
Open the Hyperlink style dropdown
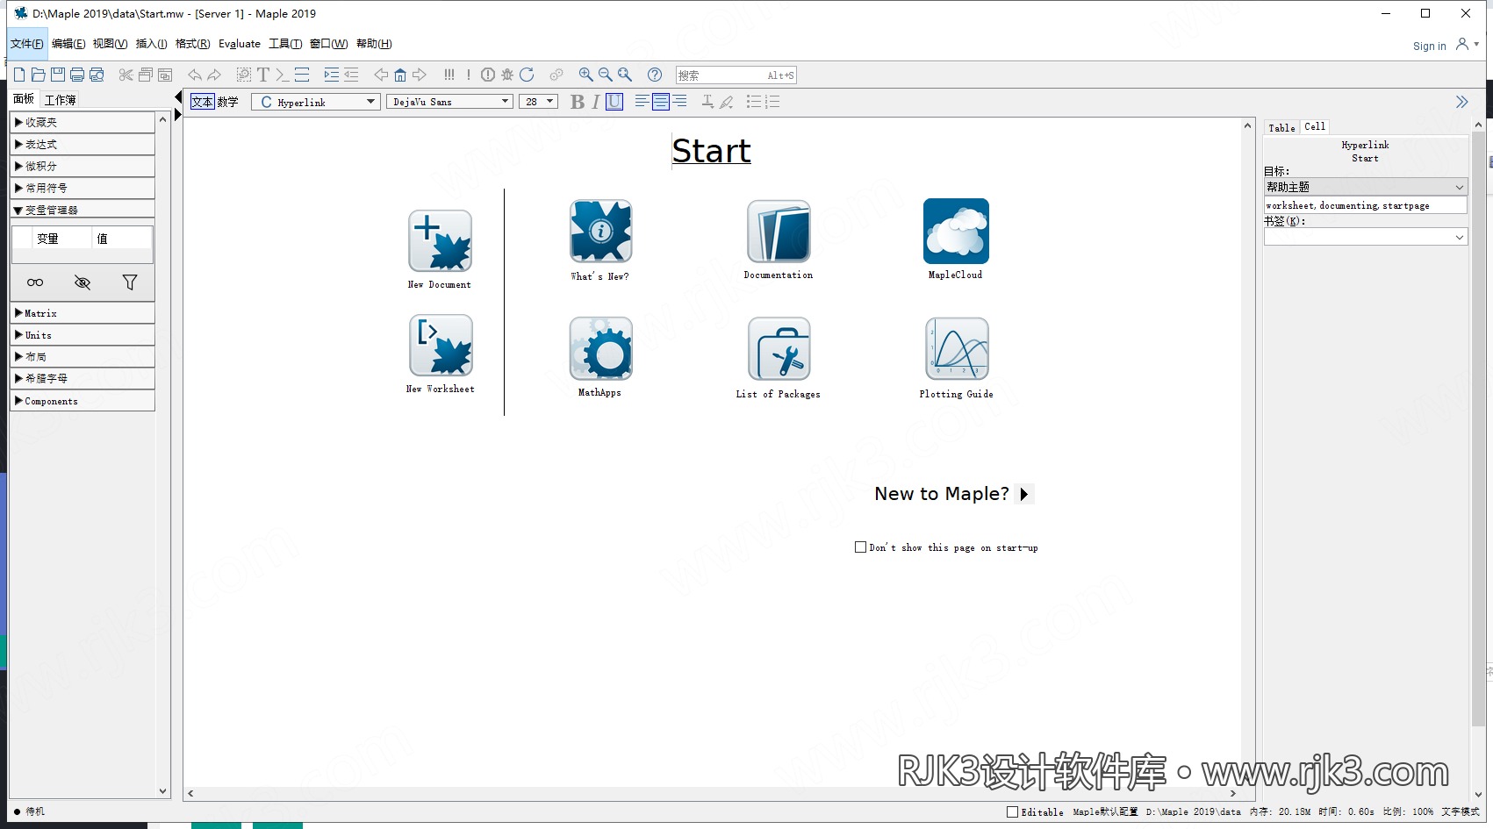316,102
